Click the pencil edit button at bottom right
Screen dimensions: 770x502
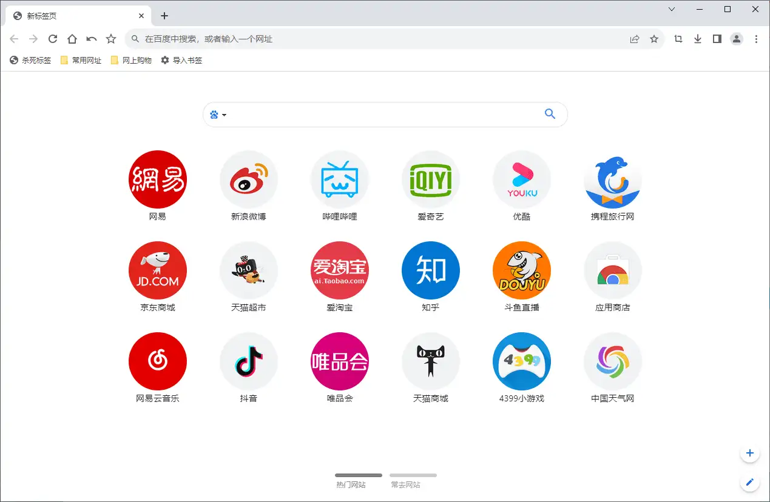click(749, 483)
